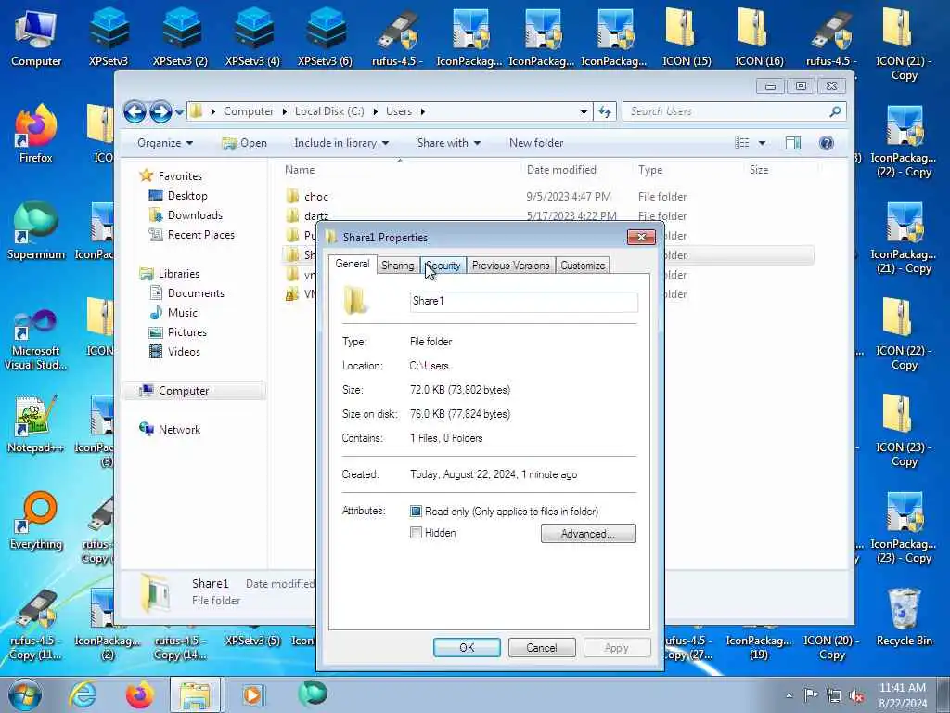Confirm with the OK button
950x713 pixels.
click(x=467, y=647)
